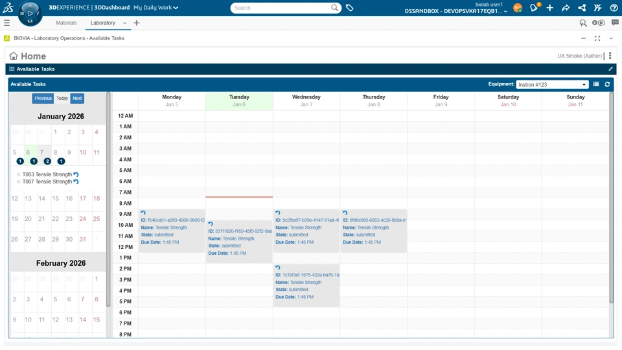Open notifications icon with badge
Screen dimensions: 622x350
(535, 8)
